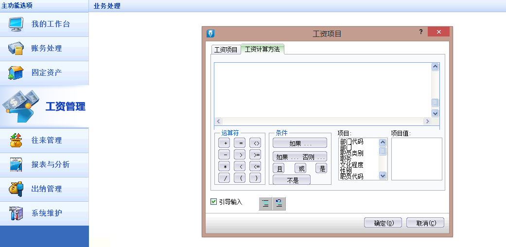
Task: Open 报表与分析 label in sidebar
Action: (51, 164)
